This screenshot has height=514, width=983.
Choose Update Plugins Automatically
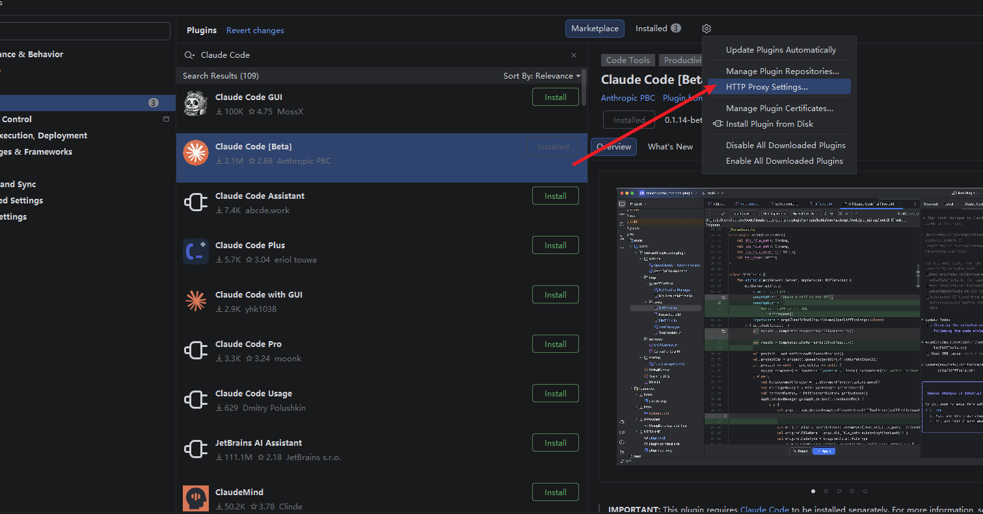pos(781,50)
